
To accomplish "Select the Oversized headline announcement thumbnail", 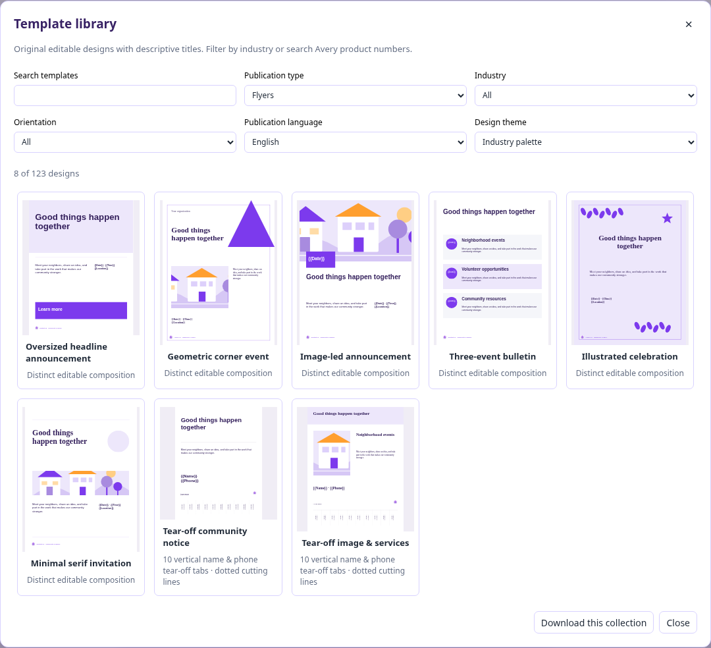I will (x=81, y=267).
